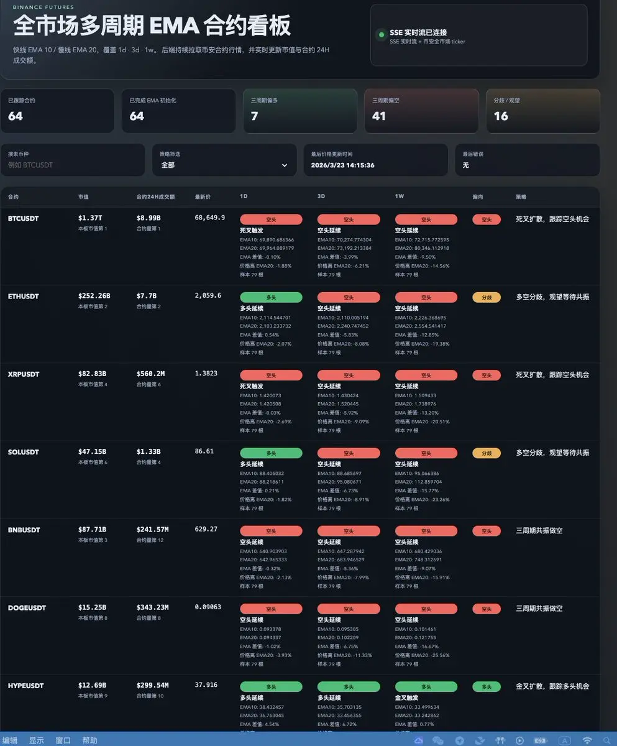Select the HYPEUSDT contract row name
The image size is (617, 746).
pyautogui.click(x=25, y=686)
